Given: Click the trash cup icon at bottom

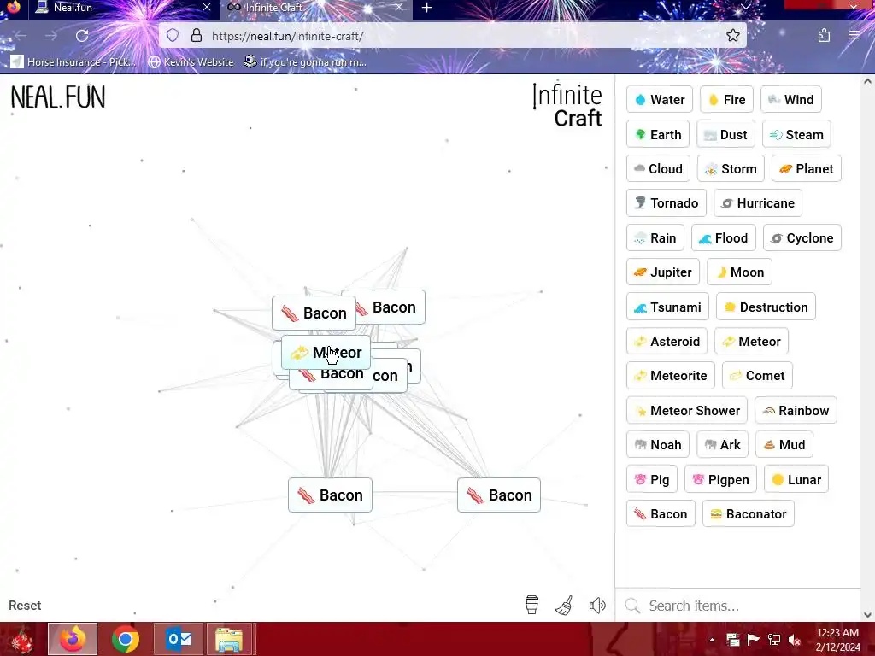Looking at the screenshot, I should [x=531, y=605].
